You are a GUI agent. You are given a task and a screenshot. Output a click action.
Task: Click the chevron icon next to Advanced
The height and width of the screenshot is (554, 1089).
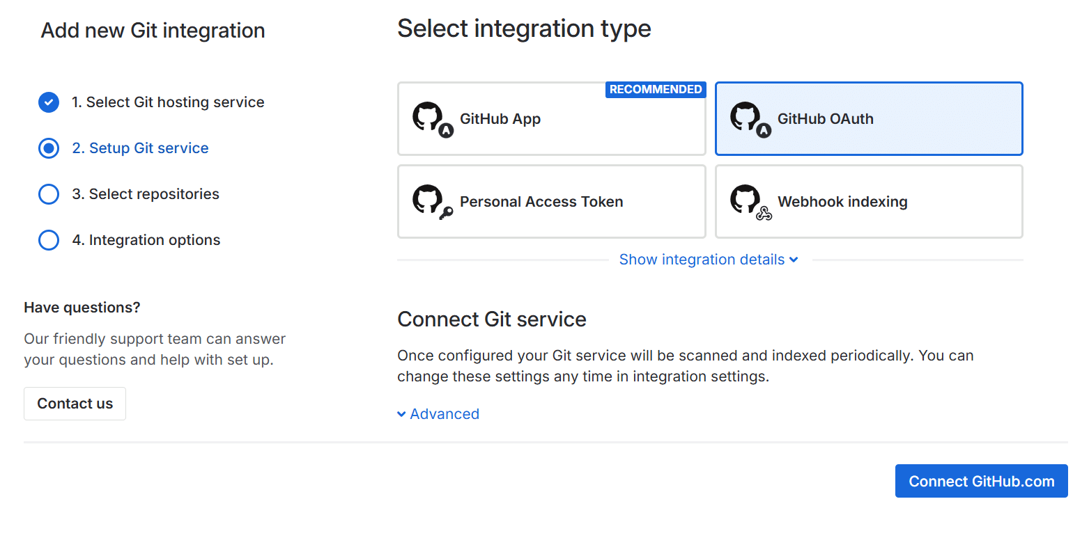coord(401,414)
